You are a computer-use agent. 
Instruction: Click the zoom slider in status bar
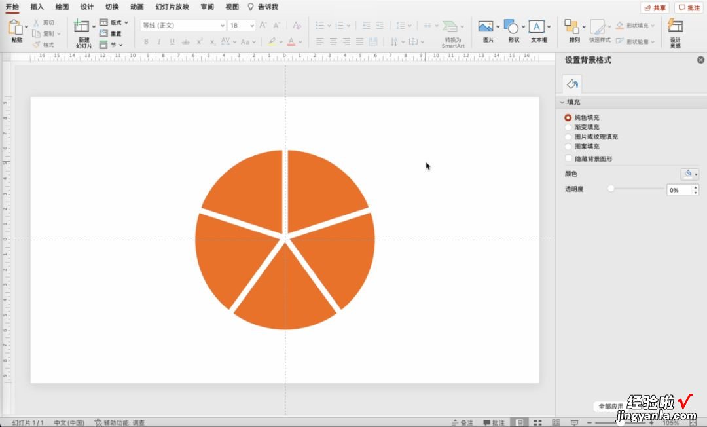click(621, 422)
